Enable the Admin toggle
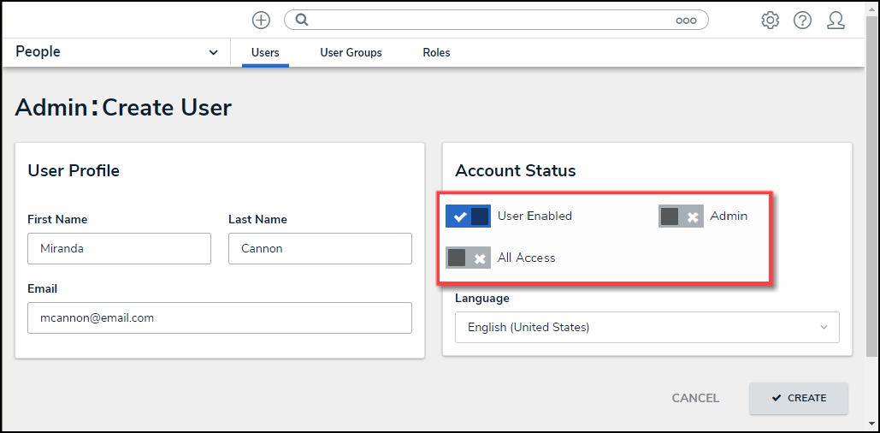 click(681, 216)
